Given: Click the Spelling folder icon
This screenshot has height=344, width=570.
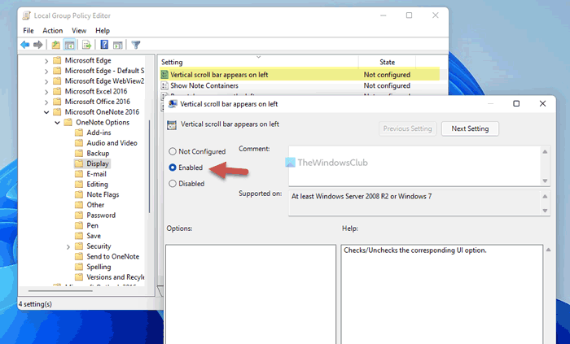Looking at the screenshot, I should (79, 267).
